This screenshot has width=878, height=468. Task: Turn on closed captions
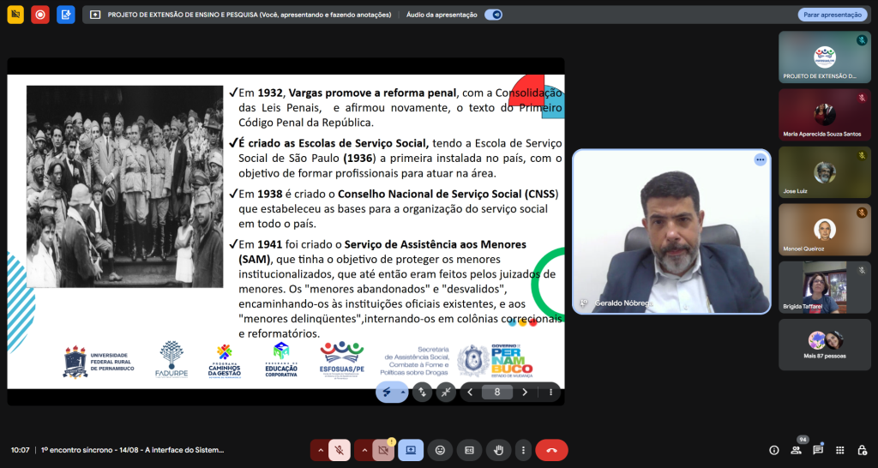(x=469, y=450)
